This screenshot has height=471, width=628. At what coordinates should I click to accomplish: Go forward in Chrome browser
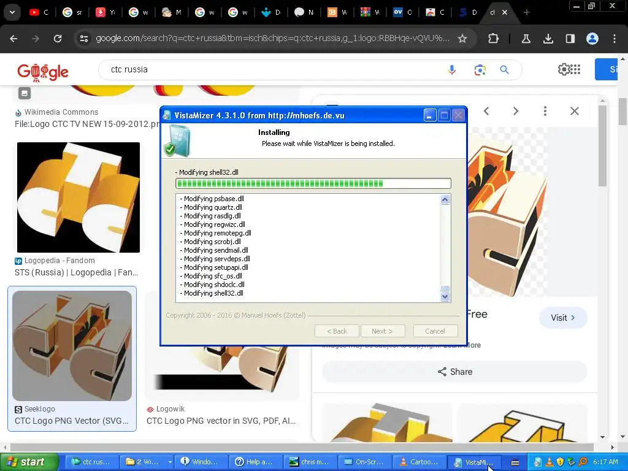36,39
